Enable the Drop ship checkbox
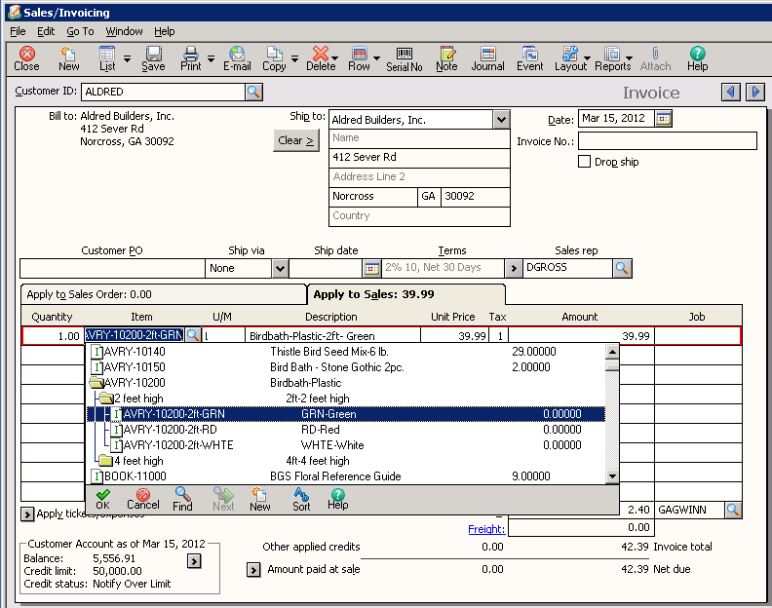This screenshot has width=772, height=608. pyautogui.click(x=585, y=162)
